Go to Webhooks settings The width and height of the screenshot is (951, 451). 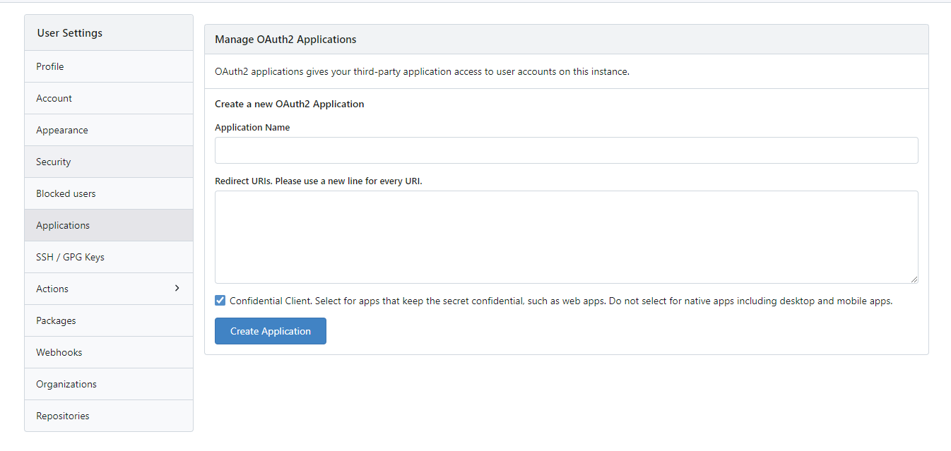click(x=59, y=352)
